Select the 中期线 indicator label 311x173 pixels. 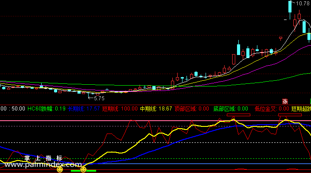point(156,109)
